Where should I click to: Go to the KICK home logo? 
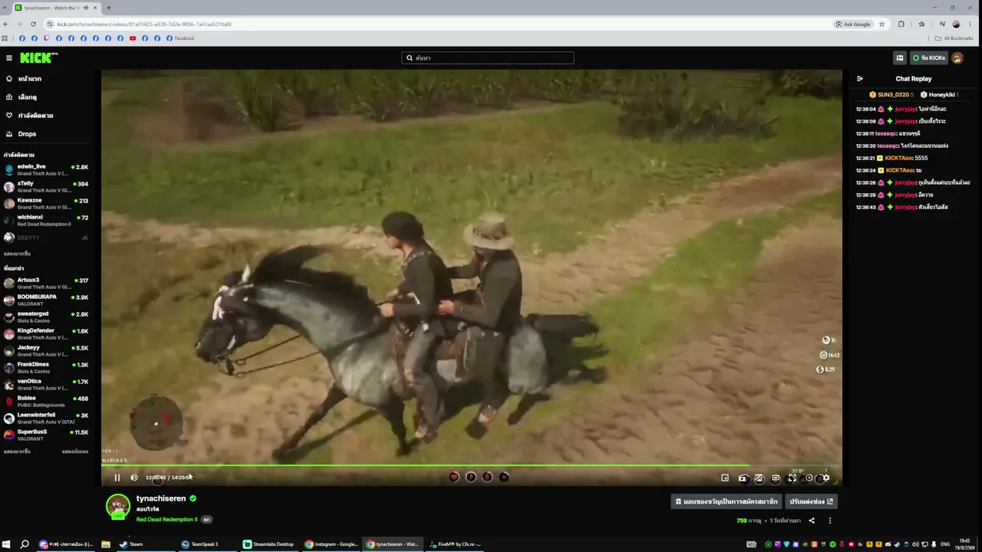point(38,58)
